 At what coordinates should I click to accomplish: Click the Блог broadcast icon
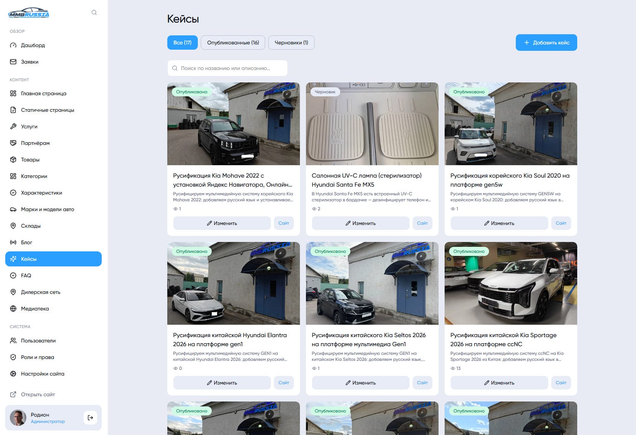pyautogui.click(x=13, y=242)
